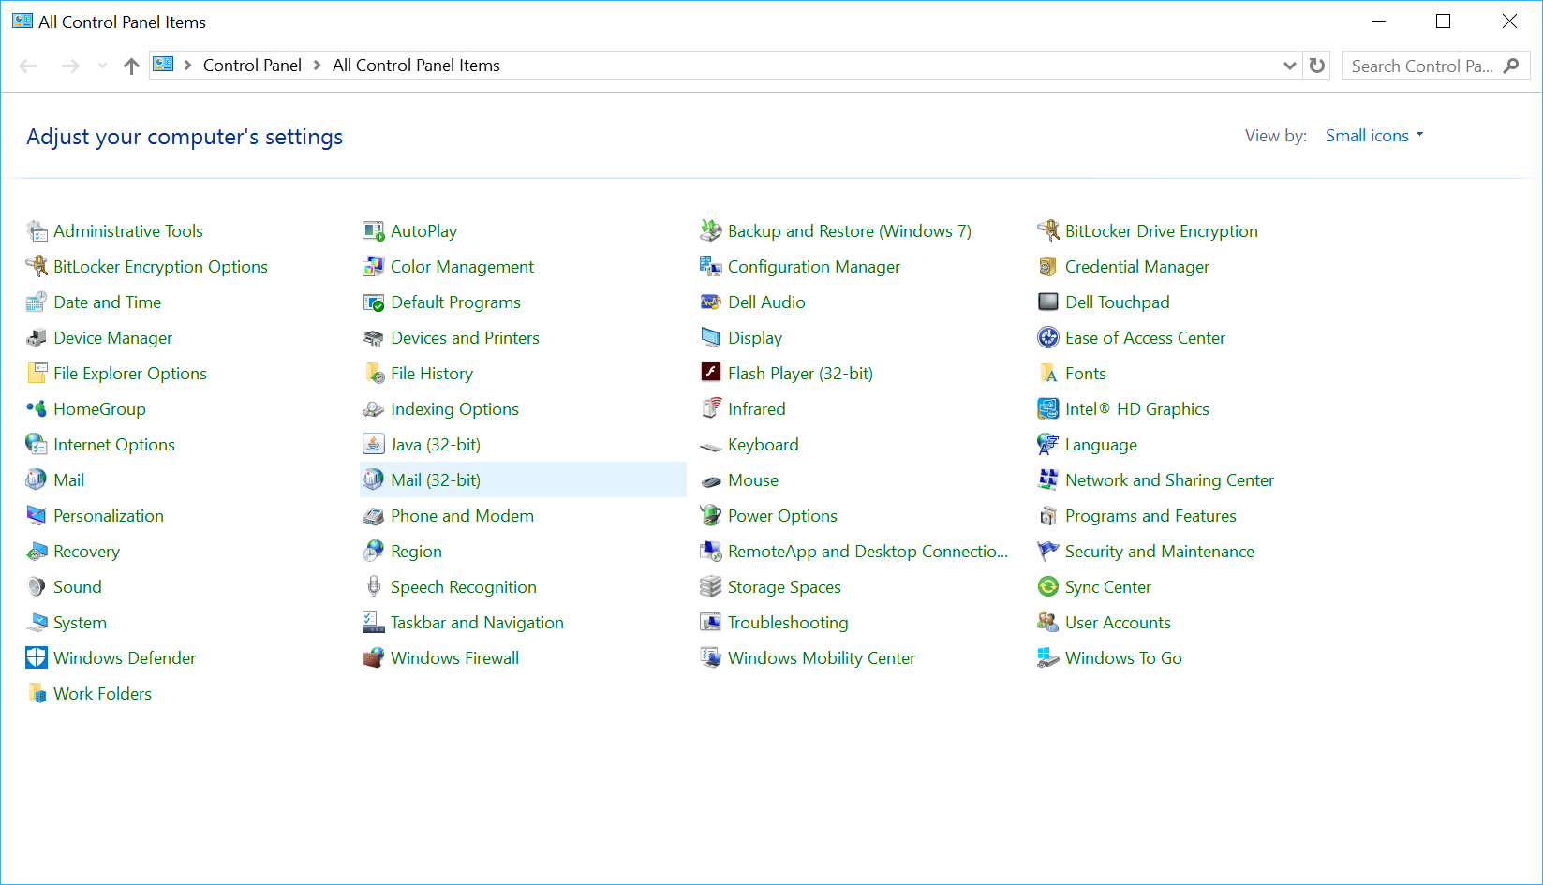The width and height of the screenshot is (1543, 885).
Task: Open Speech Recognition link
Action: [464, 587]
